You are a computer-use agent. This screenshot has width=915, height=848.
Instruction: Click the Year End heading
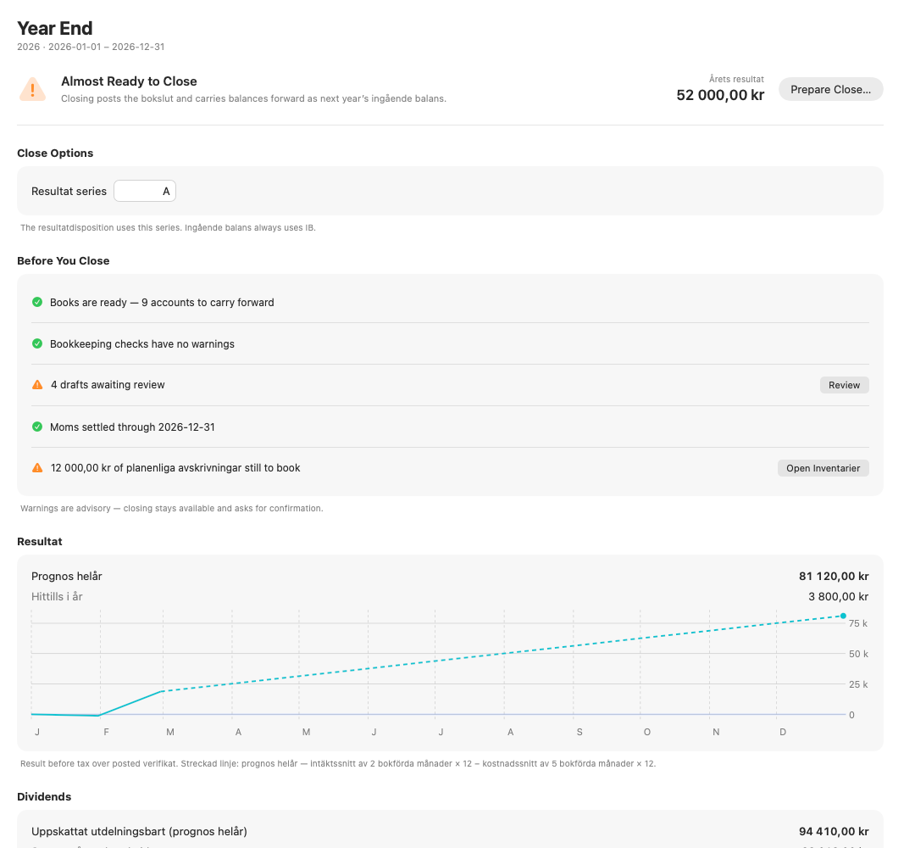point(55,28)
